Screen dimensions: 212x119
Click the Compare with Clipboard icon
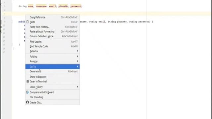(27, 92)
